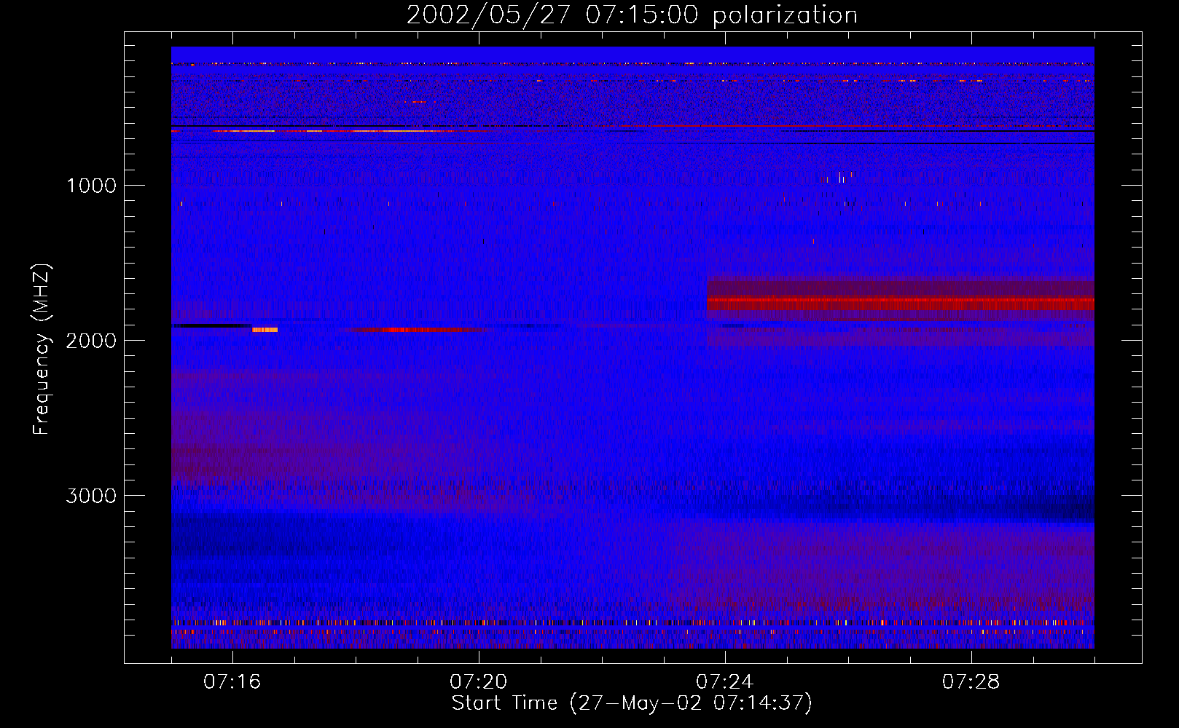Click the "07:20" time tick label
The image size is (1179, 728).
(479, 682)
